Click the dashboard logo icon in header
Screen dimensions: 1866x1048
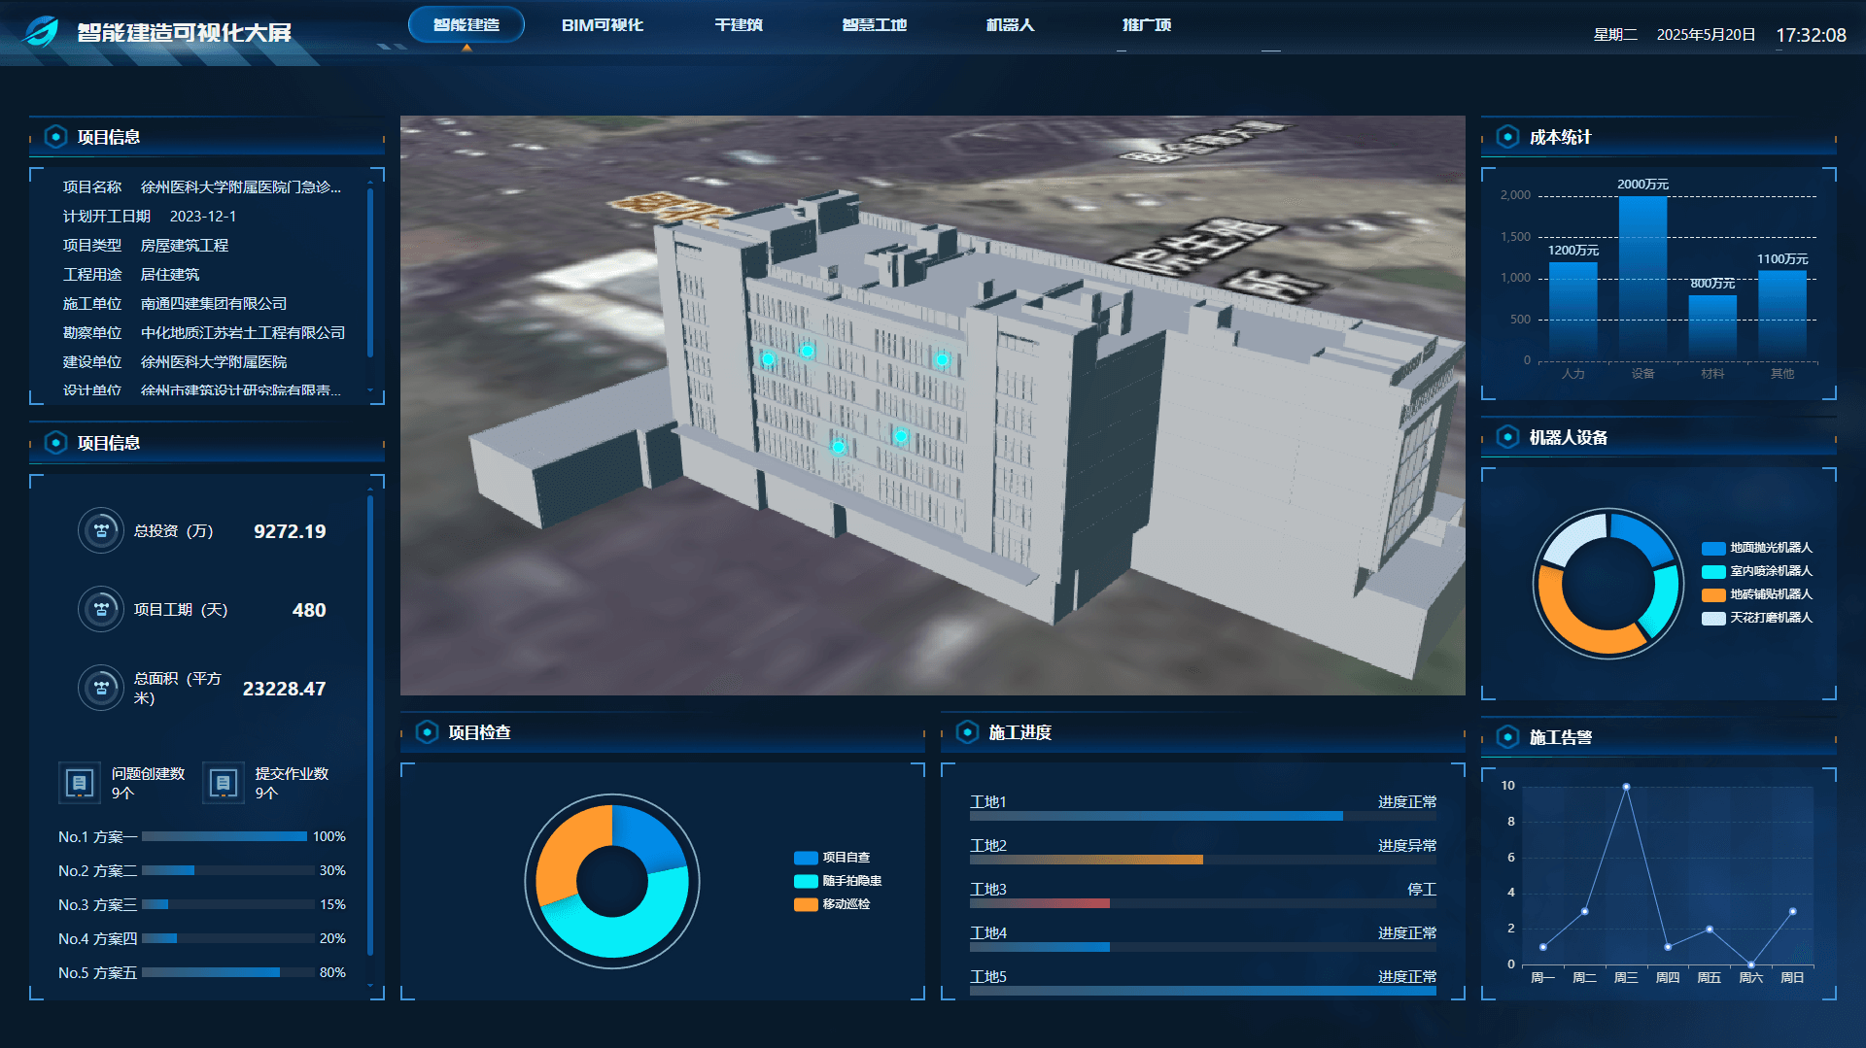pos(41,32)
